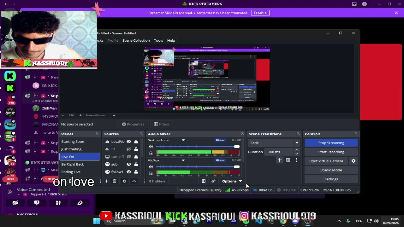This screenshot has width=404, height=227.
Task: Enable Studio Mode
Action: (331, 170)
